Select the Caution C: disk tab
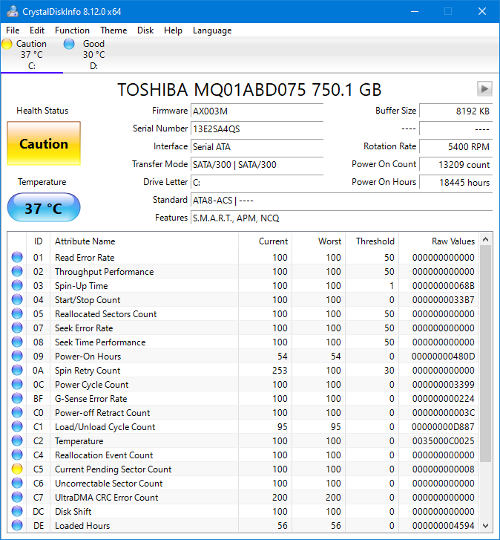The width and height of the screenshot is (500, 540). pos(31,54)
